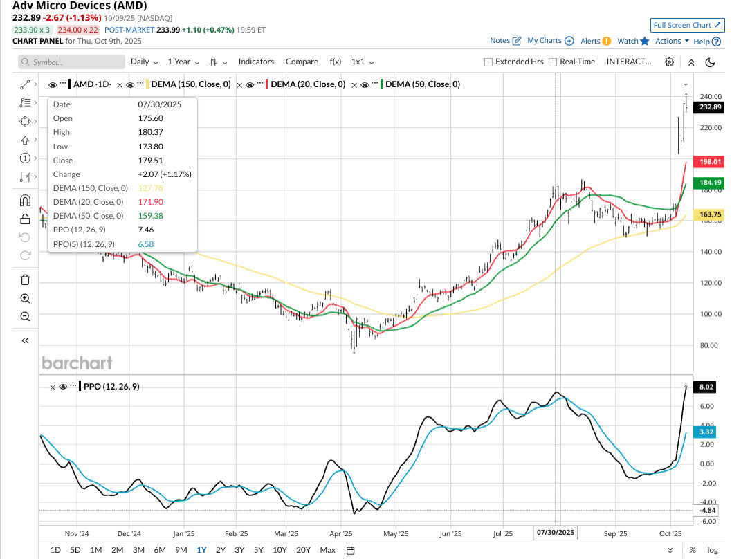The width and height of the screenshot is (741, 559).
Task: Switch to dark mode moon icon
Action: 710,62
